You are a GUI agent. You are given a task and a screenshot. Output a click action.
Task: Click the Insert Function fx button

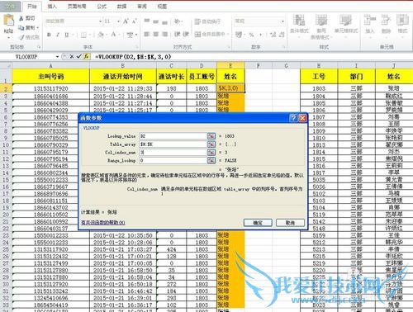(x=87, y=56)
